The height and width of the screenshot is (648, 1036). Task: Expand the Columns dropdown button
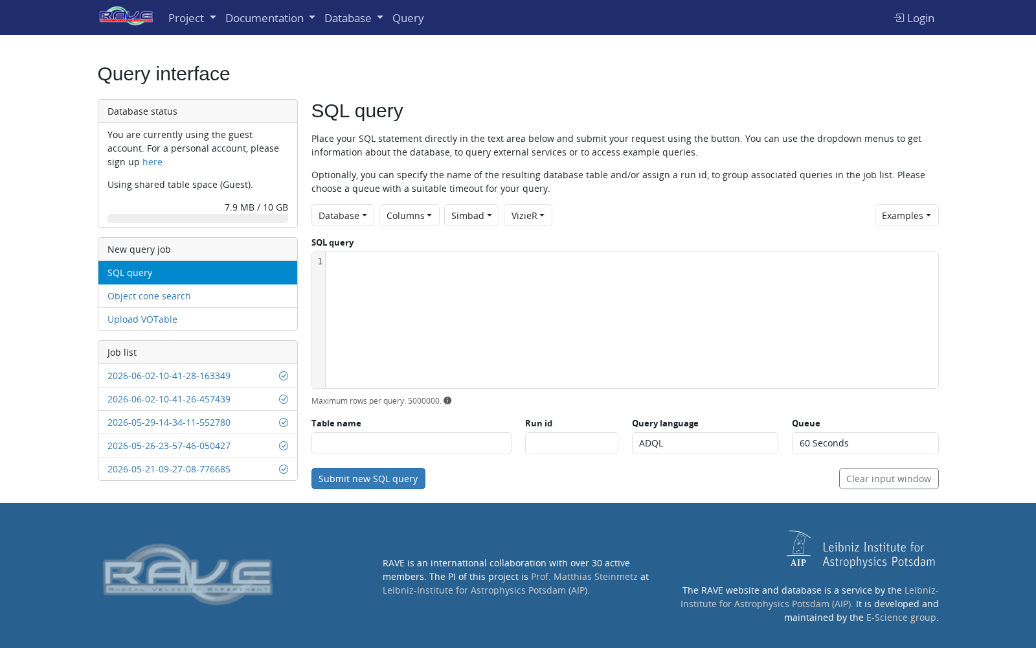409,215
